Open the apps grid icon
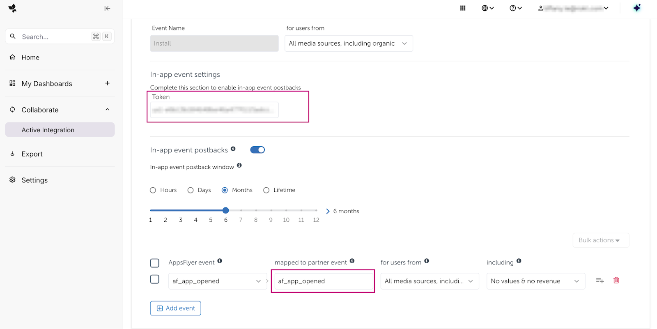 (x=463, y=8)
